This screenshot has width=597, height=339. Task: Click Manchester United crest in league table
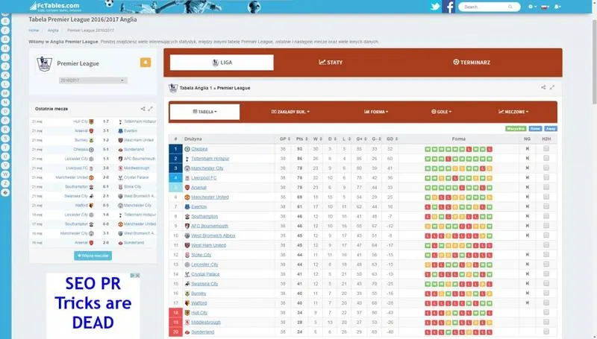pos(187,197)
